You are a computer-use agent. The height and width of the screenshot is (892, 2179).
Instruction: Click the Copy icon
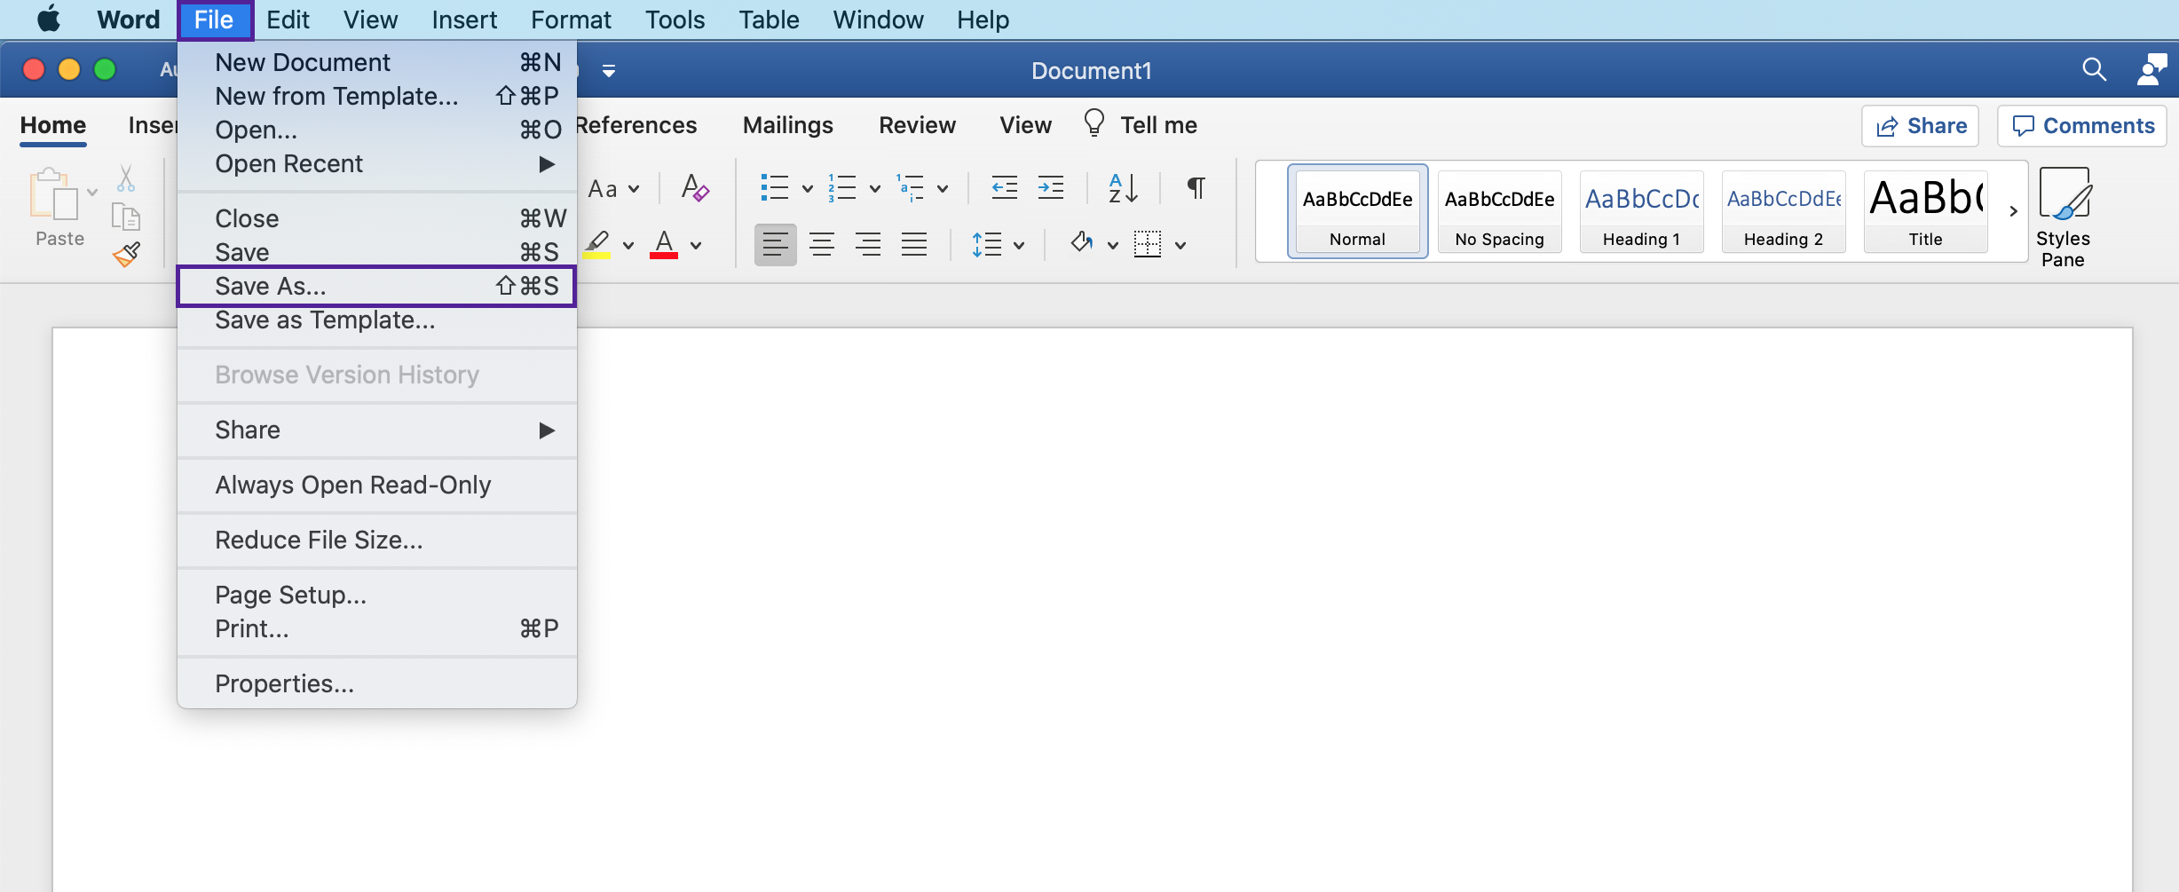[126, 217]
